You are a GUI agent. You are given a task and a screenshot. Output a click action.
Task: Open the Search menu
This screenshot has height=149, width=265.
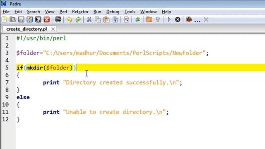(x=34, y=12)
